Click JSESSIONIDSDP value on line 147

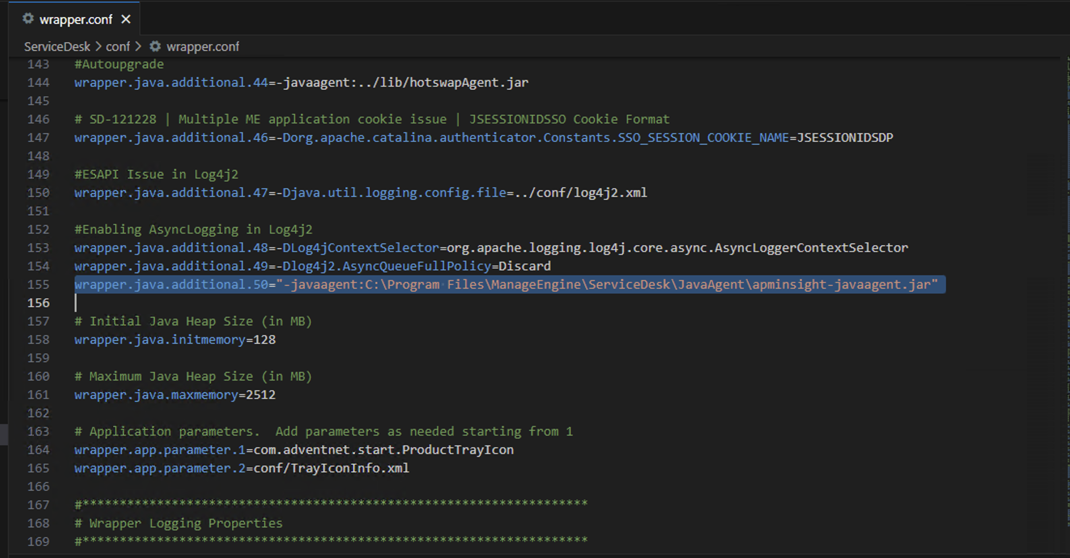845,137
